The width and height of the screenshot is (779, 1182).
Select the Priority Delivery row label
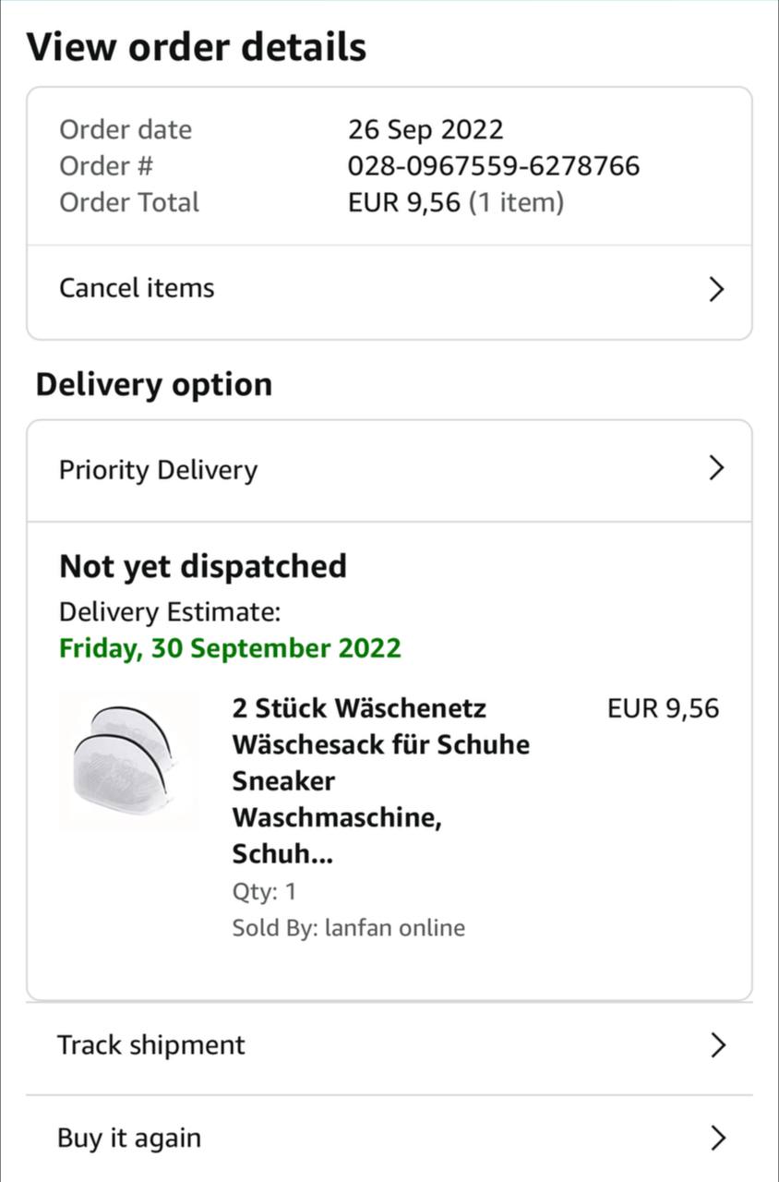click(158, 470)
